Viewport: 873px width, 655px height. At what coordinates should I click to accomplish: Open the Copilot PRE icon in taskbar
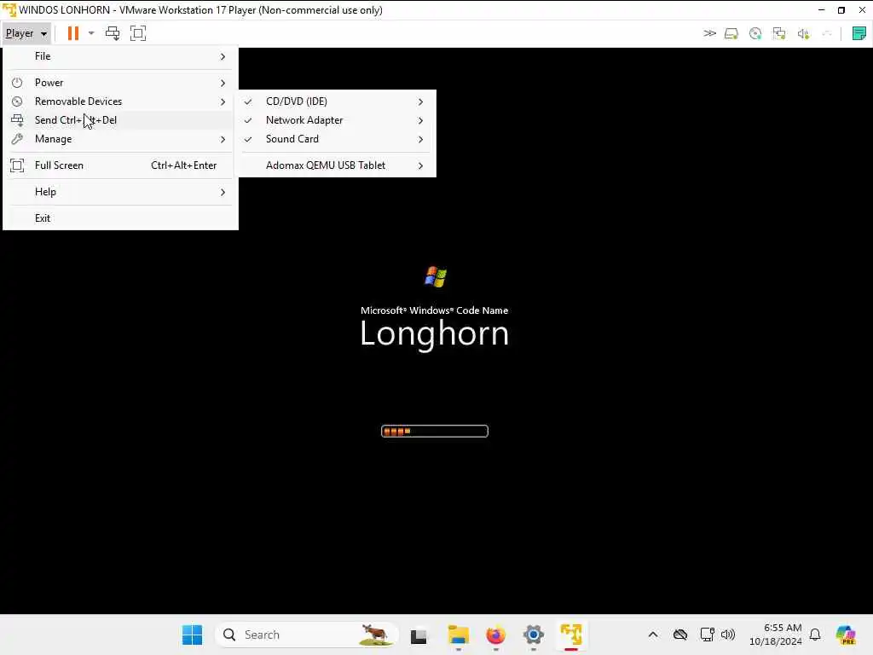coord(846,635)
